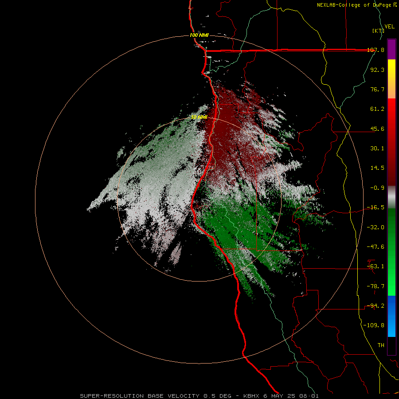Click the 45.6 value on the velocity scale
This screenshot has width=399, height=399.
(377, 129)
